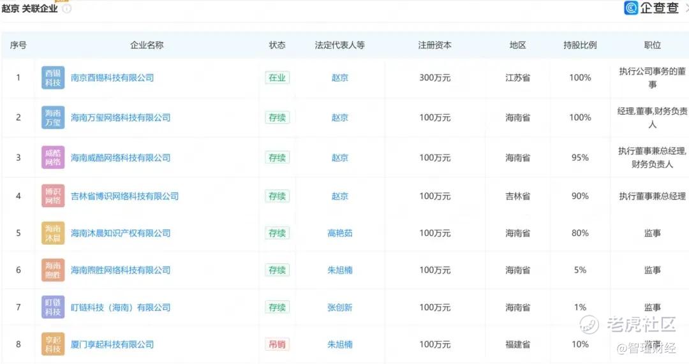Click legal representative 赵京 in row 1
689x364 pixels.
click(x=339, y=78)
